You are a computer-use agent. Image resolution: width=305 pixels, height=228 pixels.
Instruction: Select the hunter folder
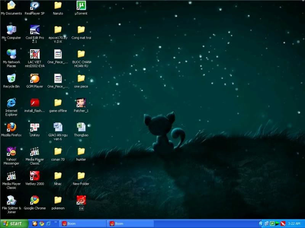(x=81, y=154)
